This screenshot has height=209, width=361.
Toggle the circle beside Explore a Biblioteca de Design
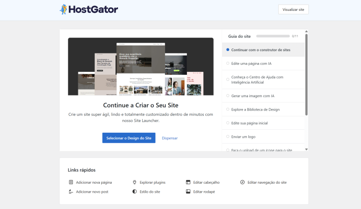tap(228, 109)
